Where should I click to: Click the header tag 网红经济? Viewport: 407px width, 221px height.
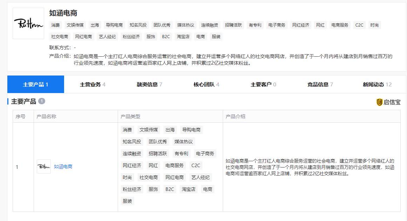point(301,25)
